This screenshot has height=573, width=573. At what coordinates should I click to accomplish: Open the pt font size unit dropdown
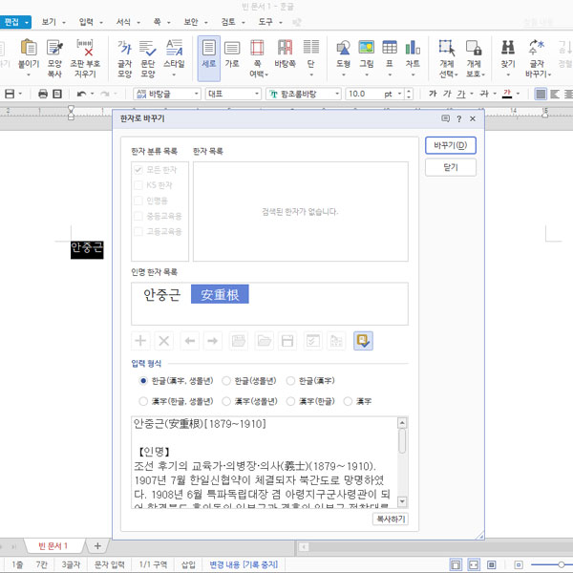(399, 94)
